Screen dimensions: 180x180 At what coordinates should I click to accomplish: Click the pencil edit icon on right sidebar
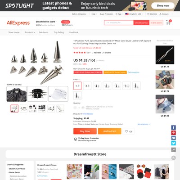coord(174,150)
